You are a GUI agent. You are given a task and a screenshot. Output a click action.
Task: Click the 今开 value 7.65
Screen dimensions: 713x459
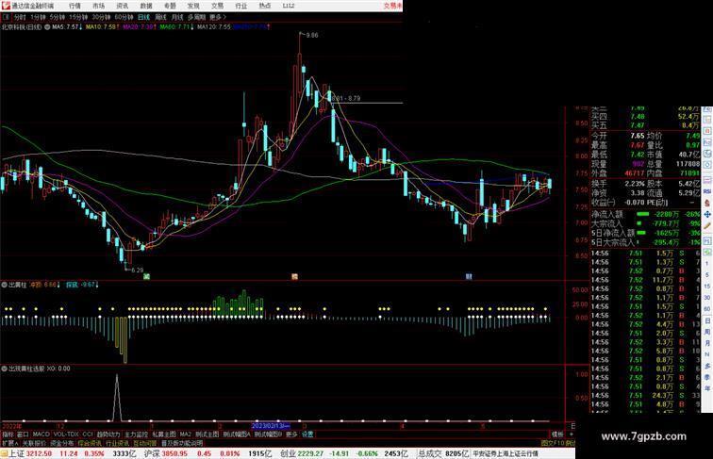(x=637, y=136)
